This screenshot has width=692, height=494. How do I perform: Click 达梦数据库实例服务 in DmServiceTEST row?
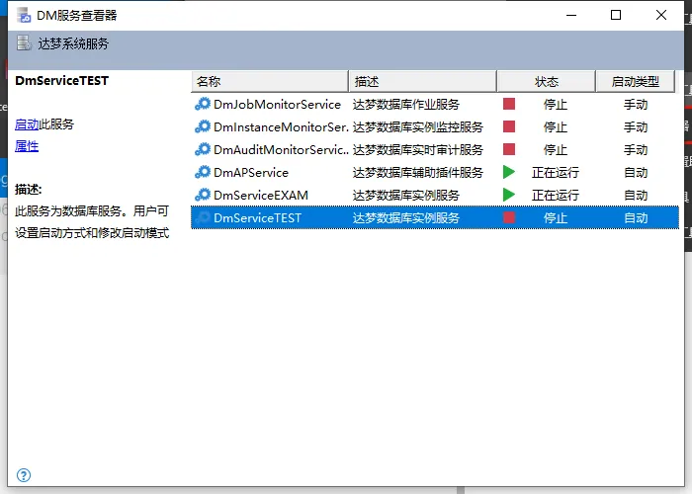click(x=406, y=218)
